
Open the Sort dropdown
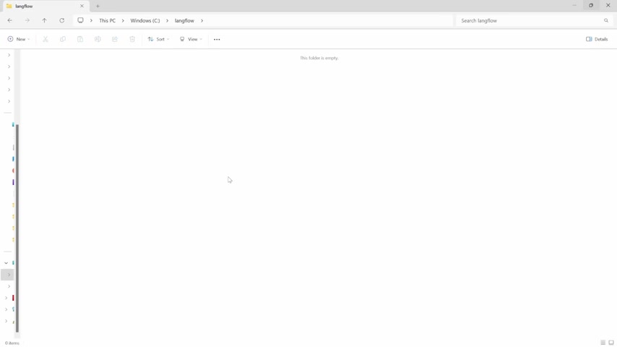[158, 39]
